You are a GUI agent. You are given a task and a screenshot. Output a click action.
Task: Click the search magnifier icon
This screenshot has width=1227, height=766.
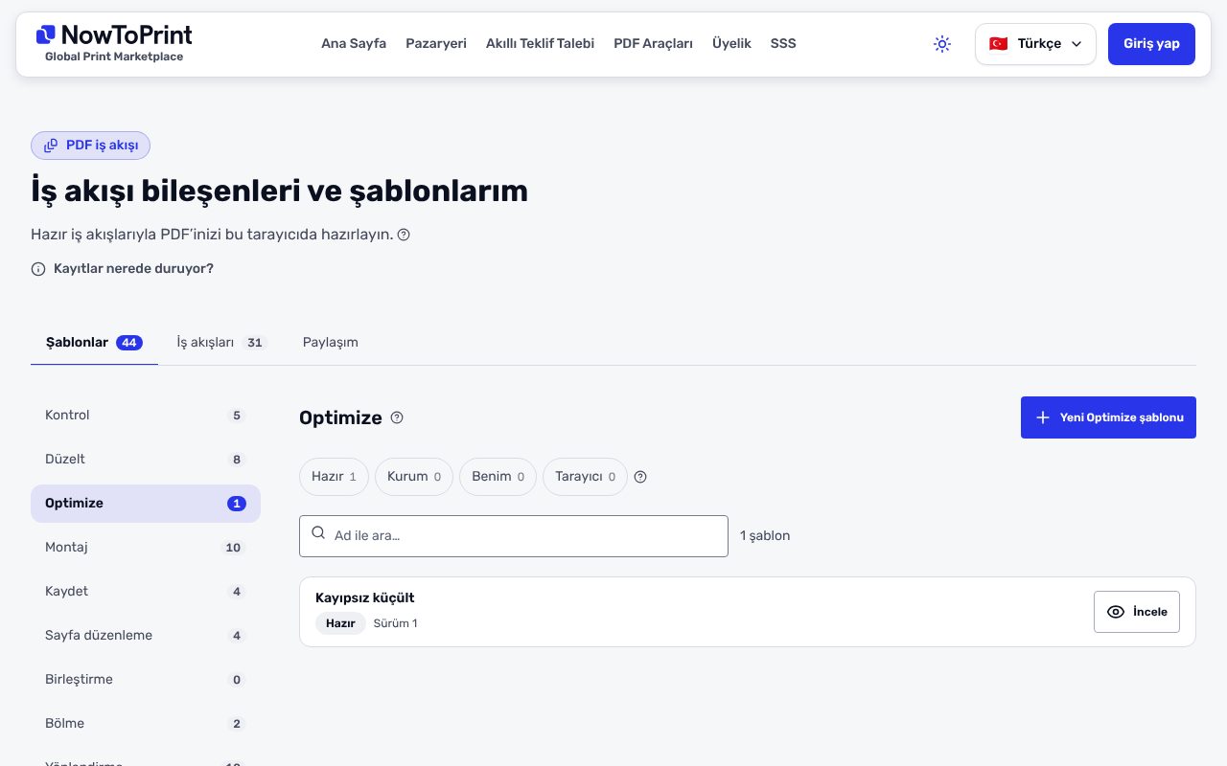coord(318,534)
